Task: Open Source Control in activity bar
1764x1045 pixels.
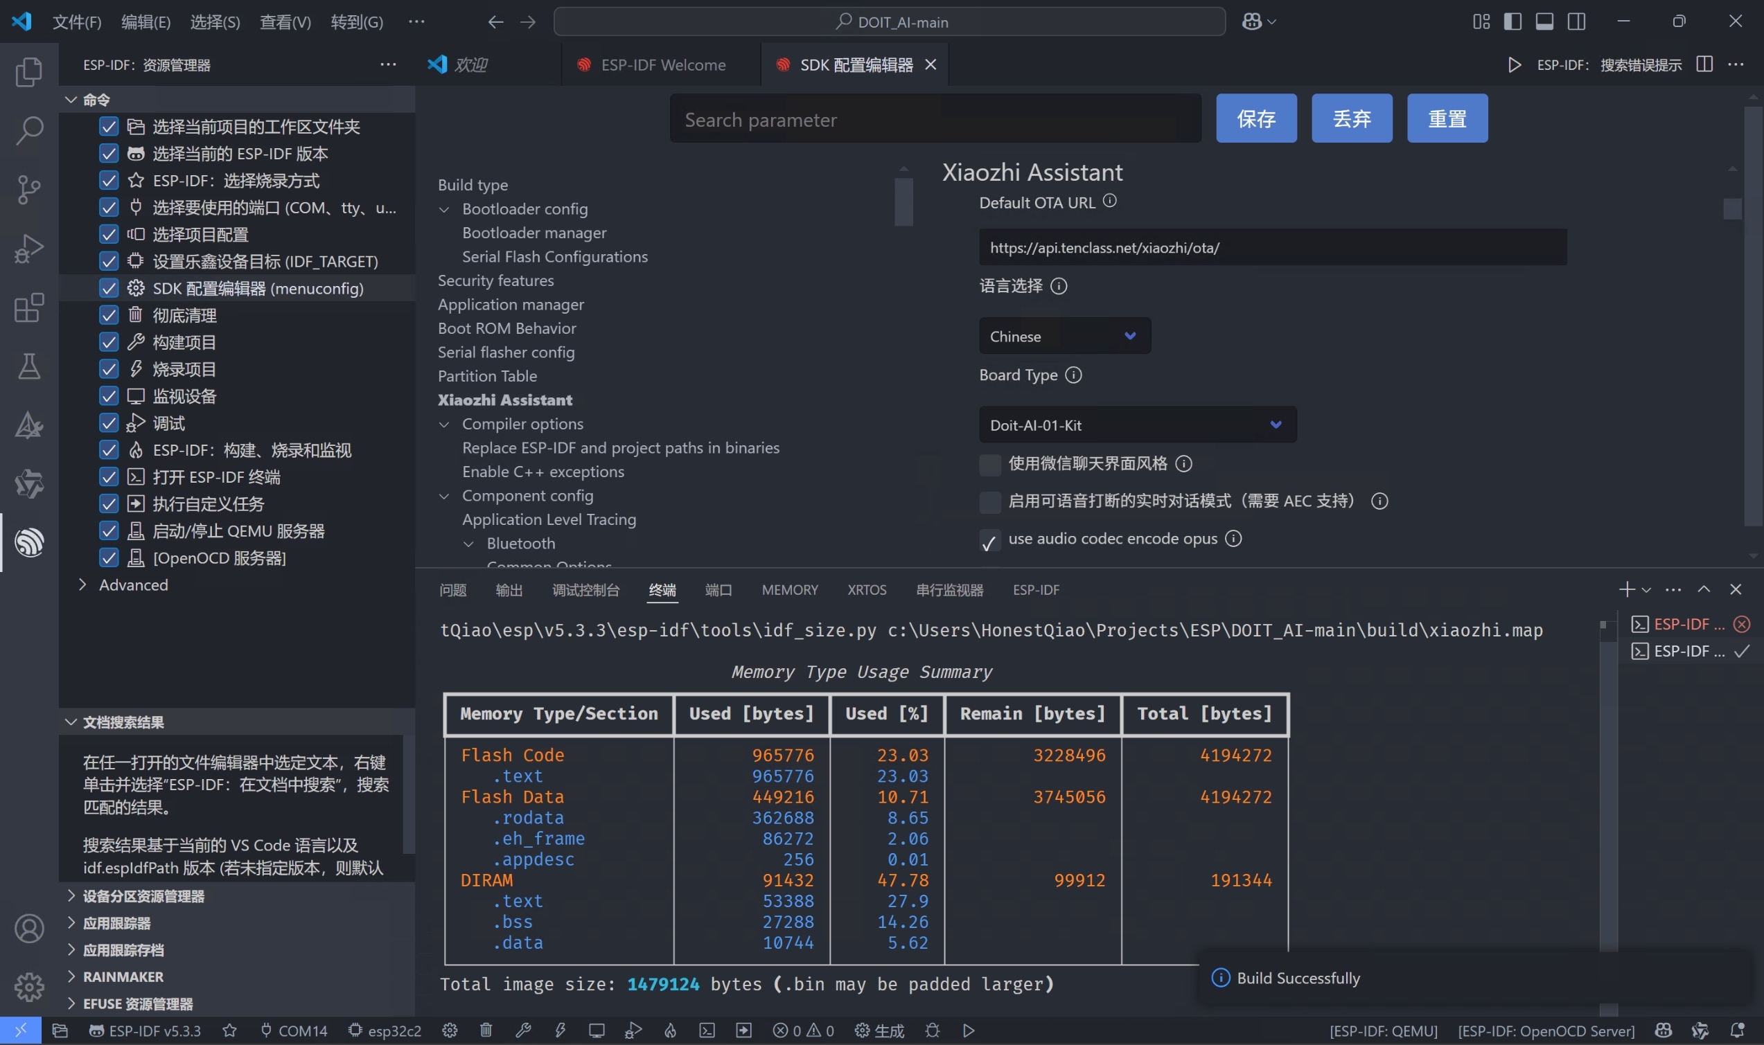Action: tap(29, 190)
